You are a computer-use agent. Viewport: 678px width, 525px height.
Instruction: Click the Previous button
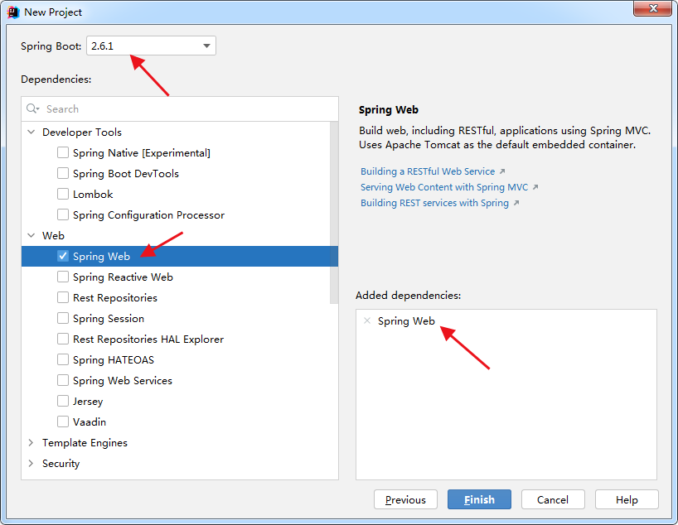(405, 499)
